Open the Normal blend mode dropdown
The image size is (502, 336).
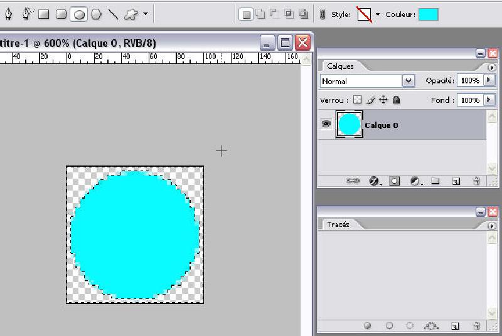[409, 81]
